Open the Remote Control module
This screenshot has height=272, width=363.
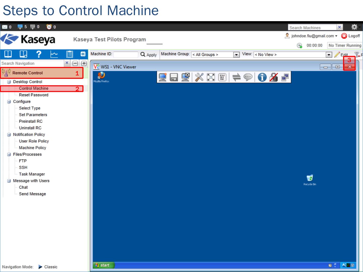tap(42, 73)
